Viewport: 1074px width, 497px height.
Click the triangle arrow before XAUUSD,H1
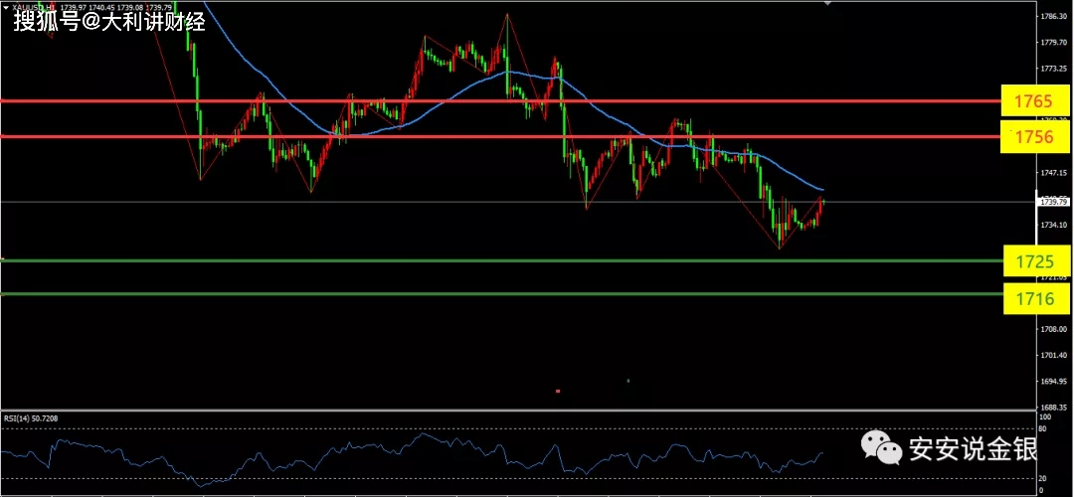click(x=6, y=7)
